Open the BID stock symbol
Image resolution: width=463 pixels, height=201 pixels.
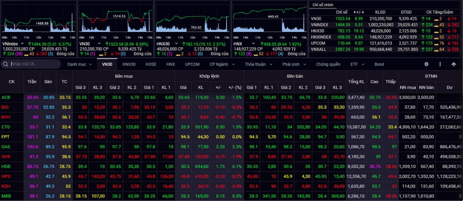(5, 107)
